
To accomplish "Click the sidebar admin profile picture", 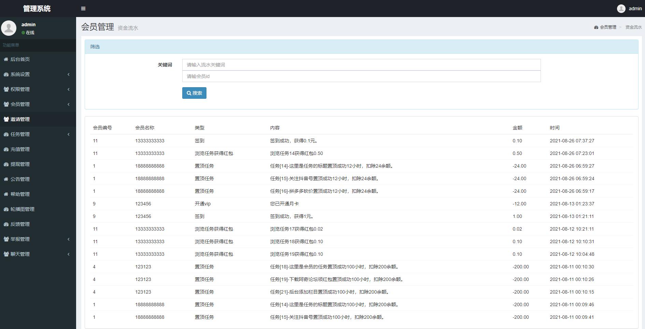I will 9,28.
